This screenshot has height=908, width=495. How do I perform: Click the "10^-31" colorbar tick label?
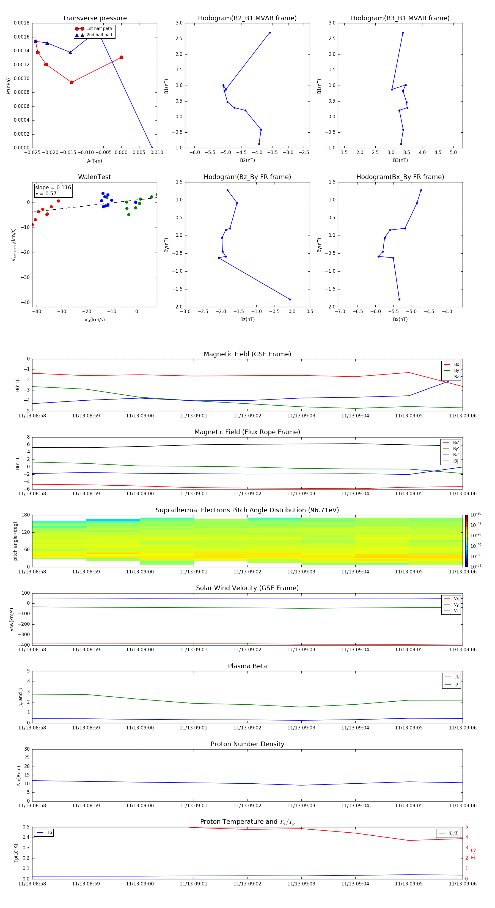point(476,567)
